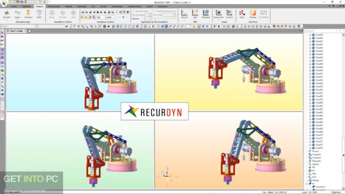Select the Strings tree item
The image size is (345, 194).
[315, 181]
